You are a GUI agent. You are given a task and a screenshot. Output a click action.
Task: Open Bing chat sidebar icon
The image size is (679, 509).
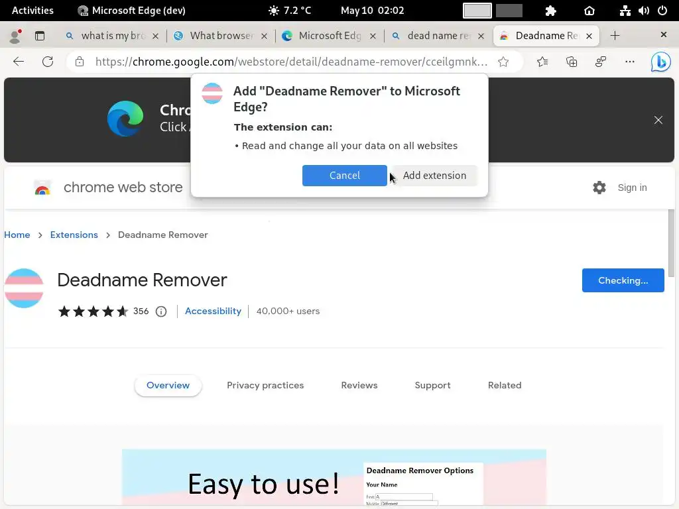(x=661, y=62)
